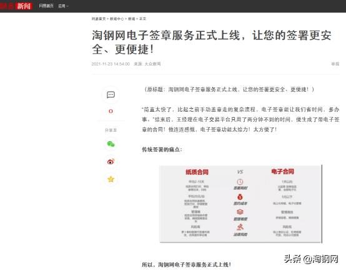Click the yellow star favorite icon
The height and width of the screenshot is (271, 346).
[x=111, y=179]
